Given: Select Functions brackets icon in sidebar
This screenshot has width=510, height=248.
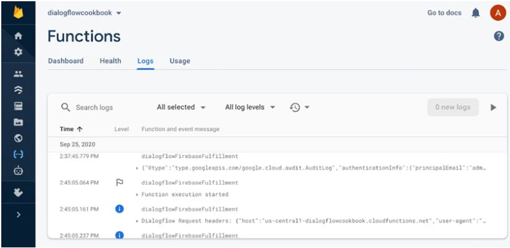Looking at the screenshot, I should click(18, 154).
